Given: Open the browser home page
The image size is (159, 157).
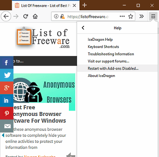Looking at the screenshot, I should coord(35,16).
